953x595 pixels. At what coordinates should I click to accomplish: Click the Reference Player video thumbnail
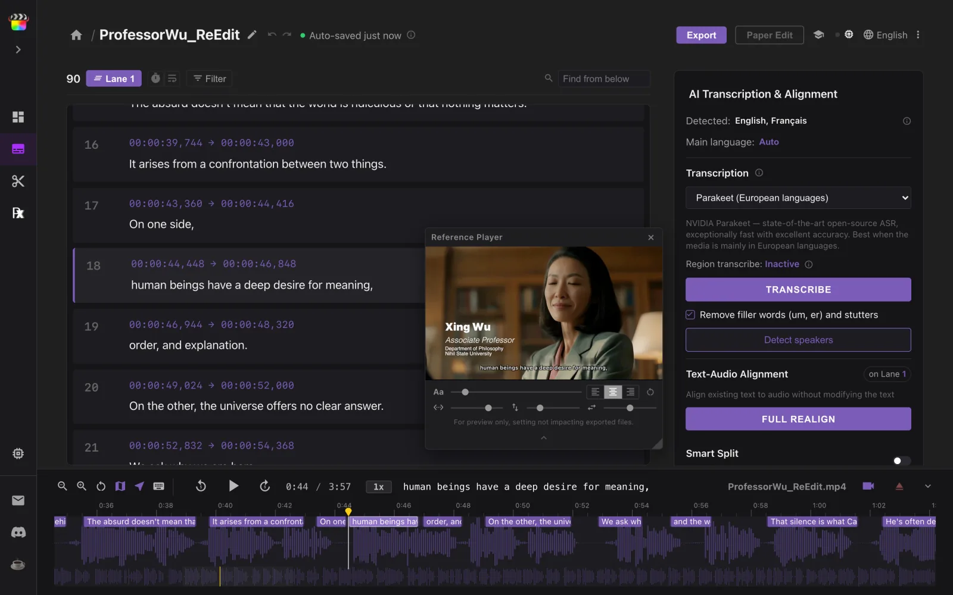tap(544, 313)
